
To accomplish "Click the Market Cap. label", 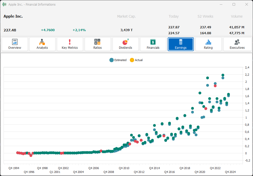I will tap(126, 16).
